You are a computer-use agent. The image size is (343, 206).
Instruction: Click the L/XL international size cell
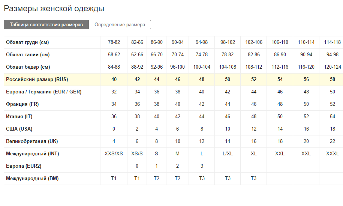click(228, 154)
